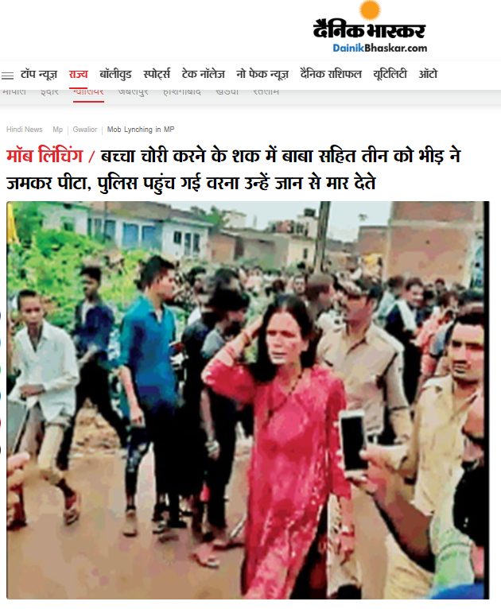The image size is (501, 609).
Task: Open the टॉप न्यूज़ section
Action: (39, 74)
